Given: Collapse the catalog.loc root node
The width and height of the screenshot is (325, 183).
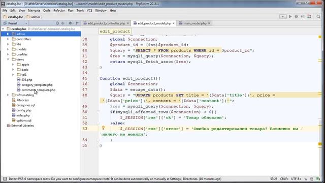Looking at the screenshot, I should coord(3,29).
